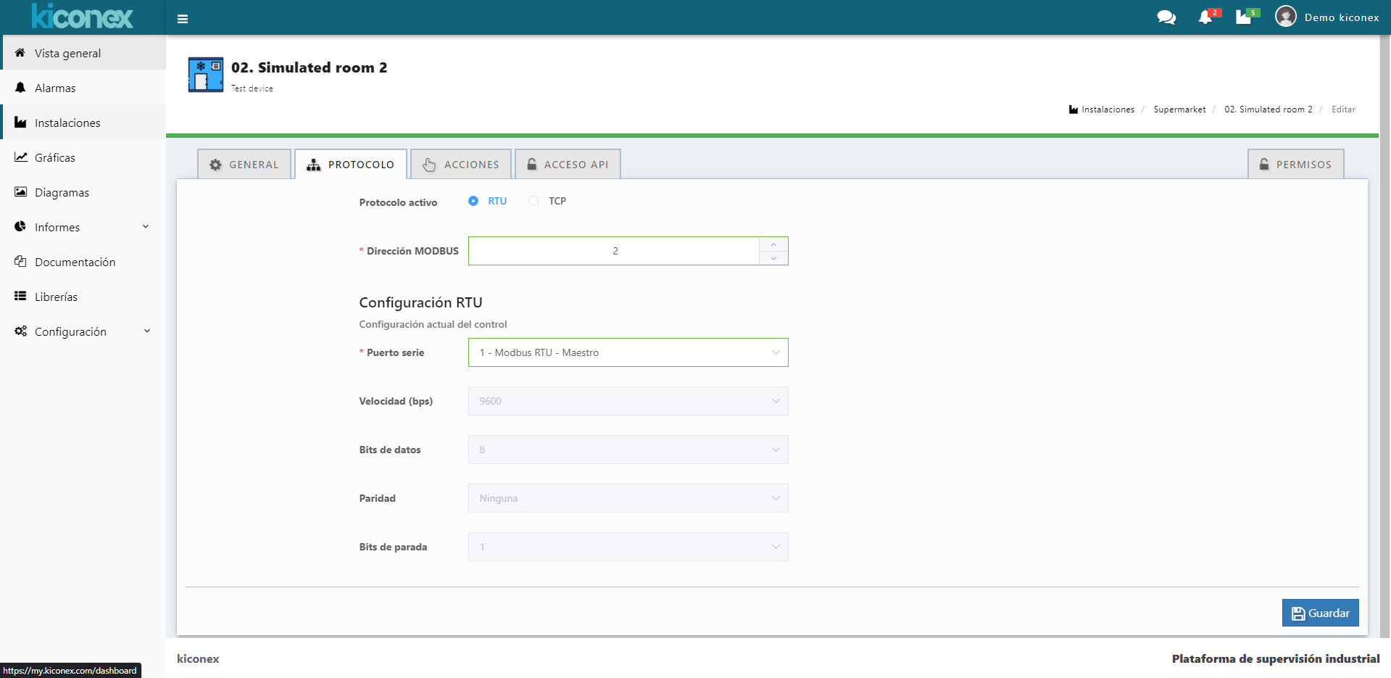Click the installations notification icon in header
The width and height of the screenshot is (1391, 678).
(1244, 17)
